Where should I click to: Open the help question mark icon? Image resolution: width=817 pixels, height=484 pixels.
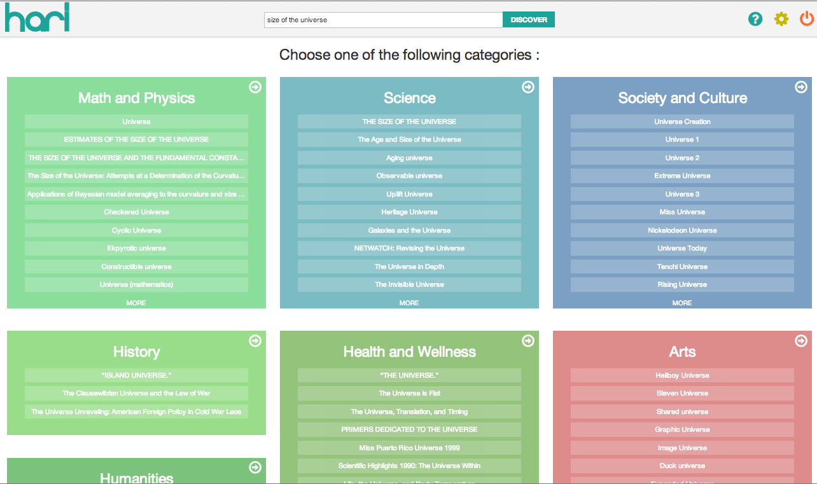click(x=755, y=19)
